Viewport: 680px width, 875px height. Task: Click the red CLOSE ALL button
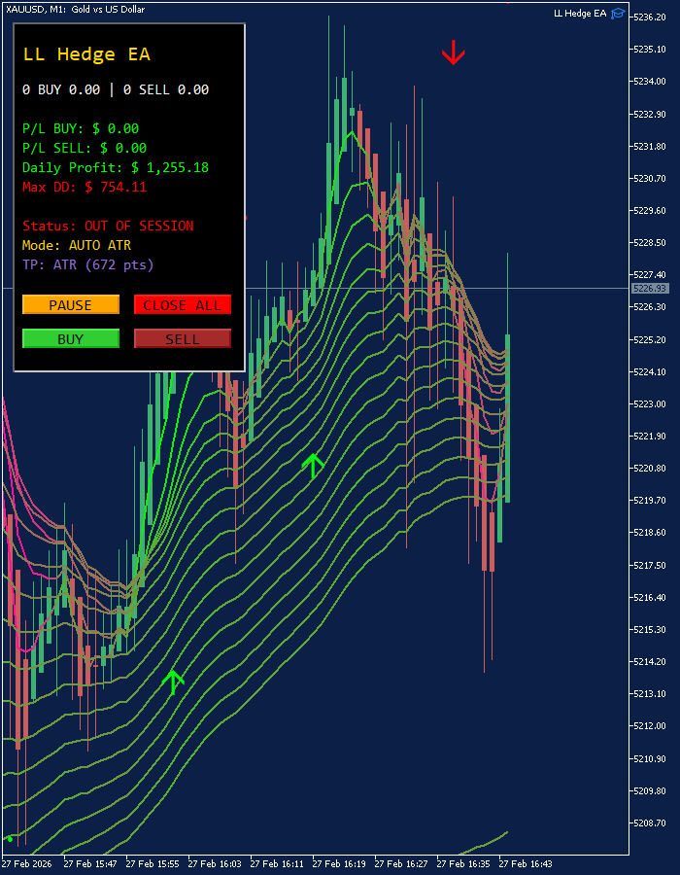pos(183,304)
